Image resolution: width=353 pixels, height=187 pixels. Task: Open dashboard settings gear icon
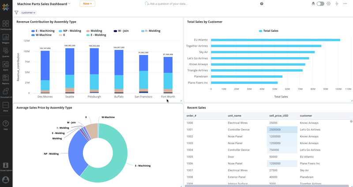[x=328, y=4]
